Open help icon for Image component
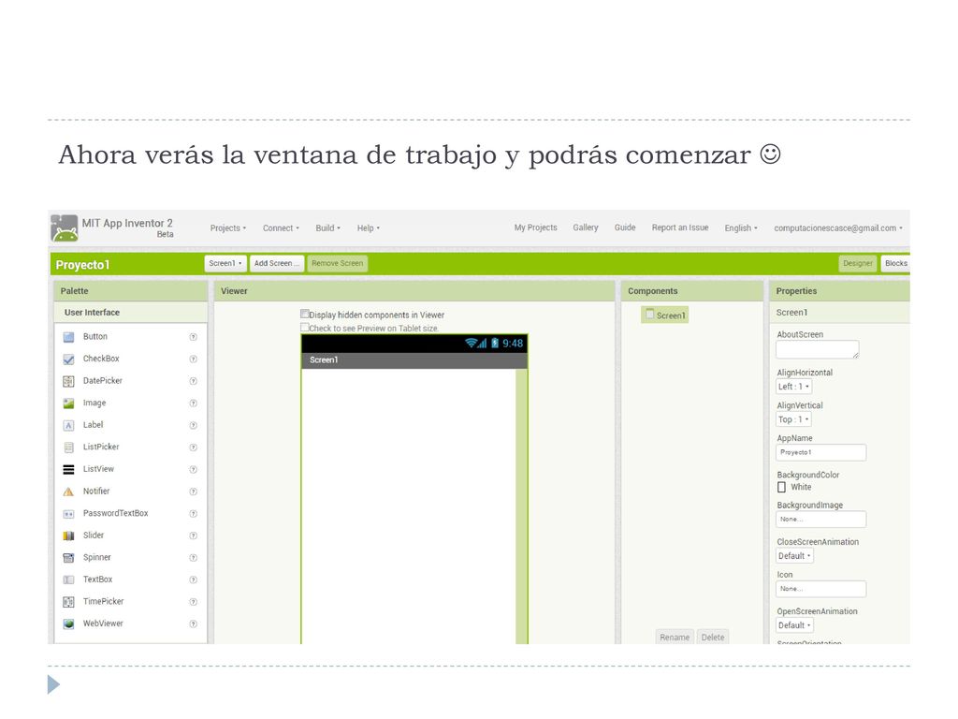The image size is (958, 719). 193,403
